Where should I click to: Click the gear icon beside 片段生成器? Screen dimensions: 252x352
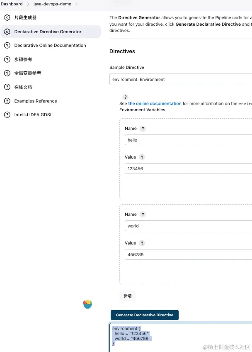point(7,17)
